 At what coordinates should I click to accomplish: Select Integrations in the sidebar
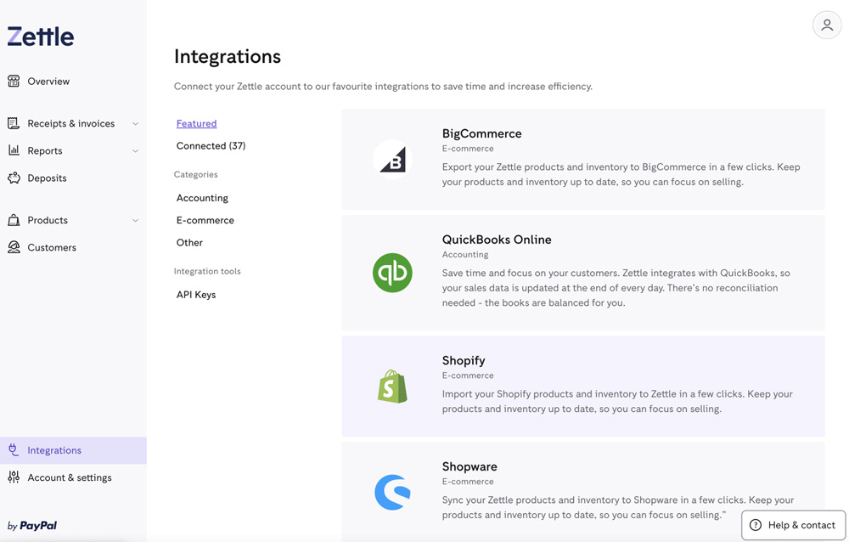[54, 450]
